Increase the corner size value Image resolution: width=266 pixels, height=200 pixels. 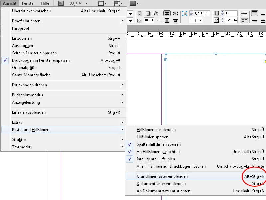(x=191, y=12)
